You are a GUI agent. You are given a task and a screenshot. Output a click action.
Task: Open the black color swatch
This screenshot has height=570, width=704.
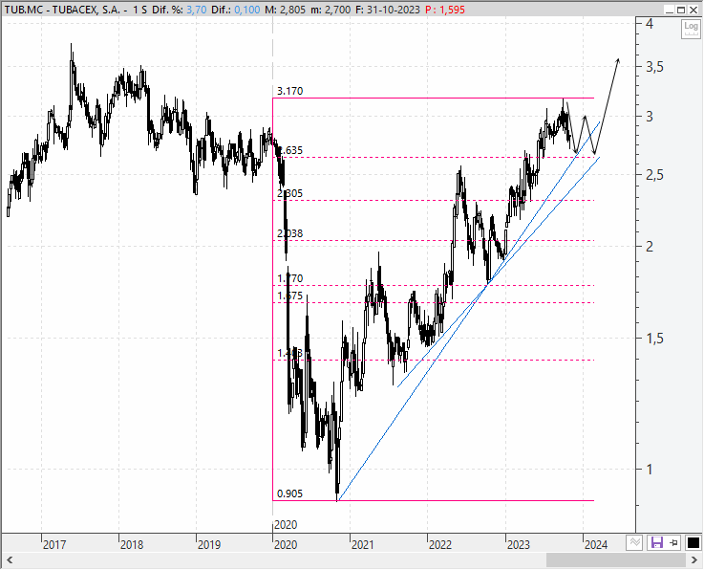pos(693,543)
